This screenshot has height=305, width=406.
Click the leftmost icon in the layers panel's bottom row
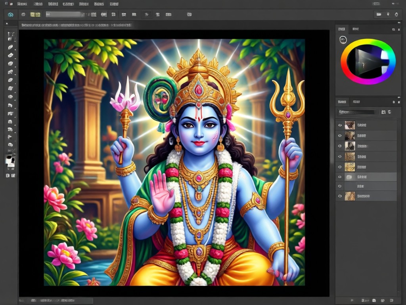coord(351,300)
